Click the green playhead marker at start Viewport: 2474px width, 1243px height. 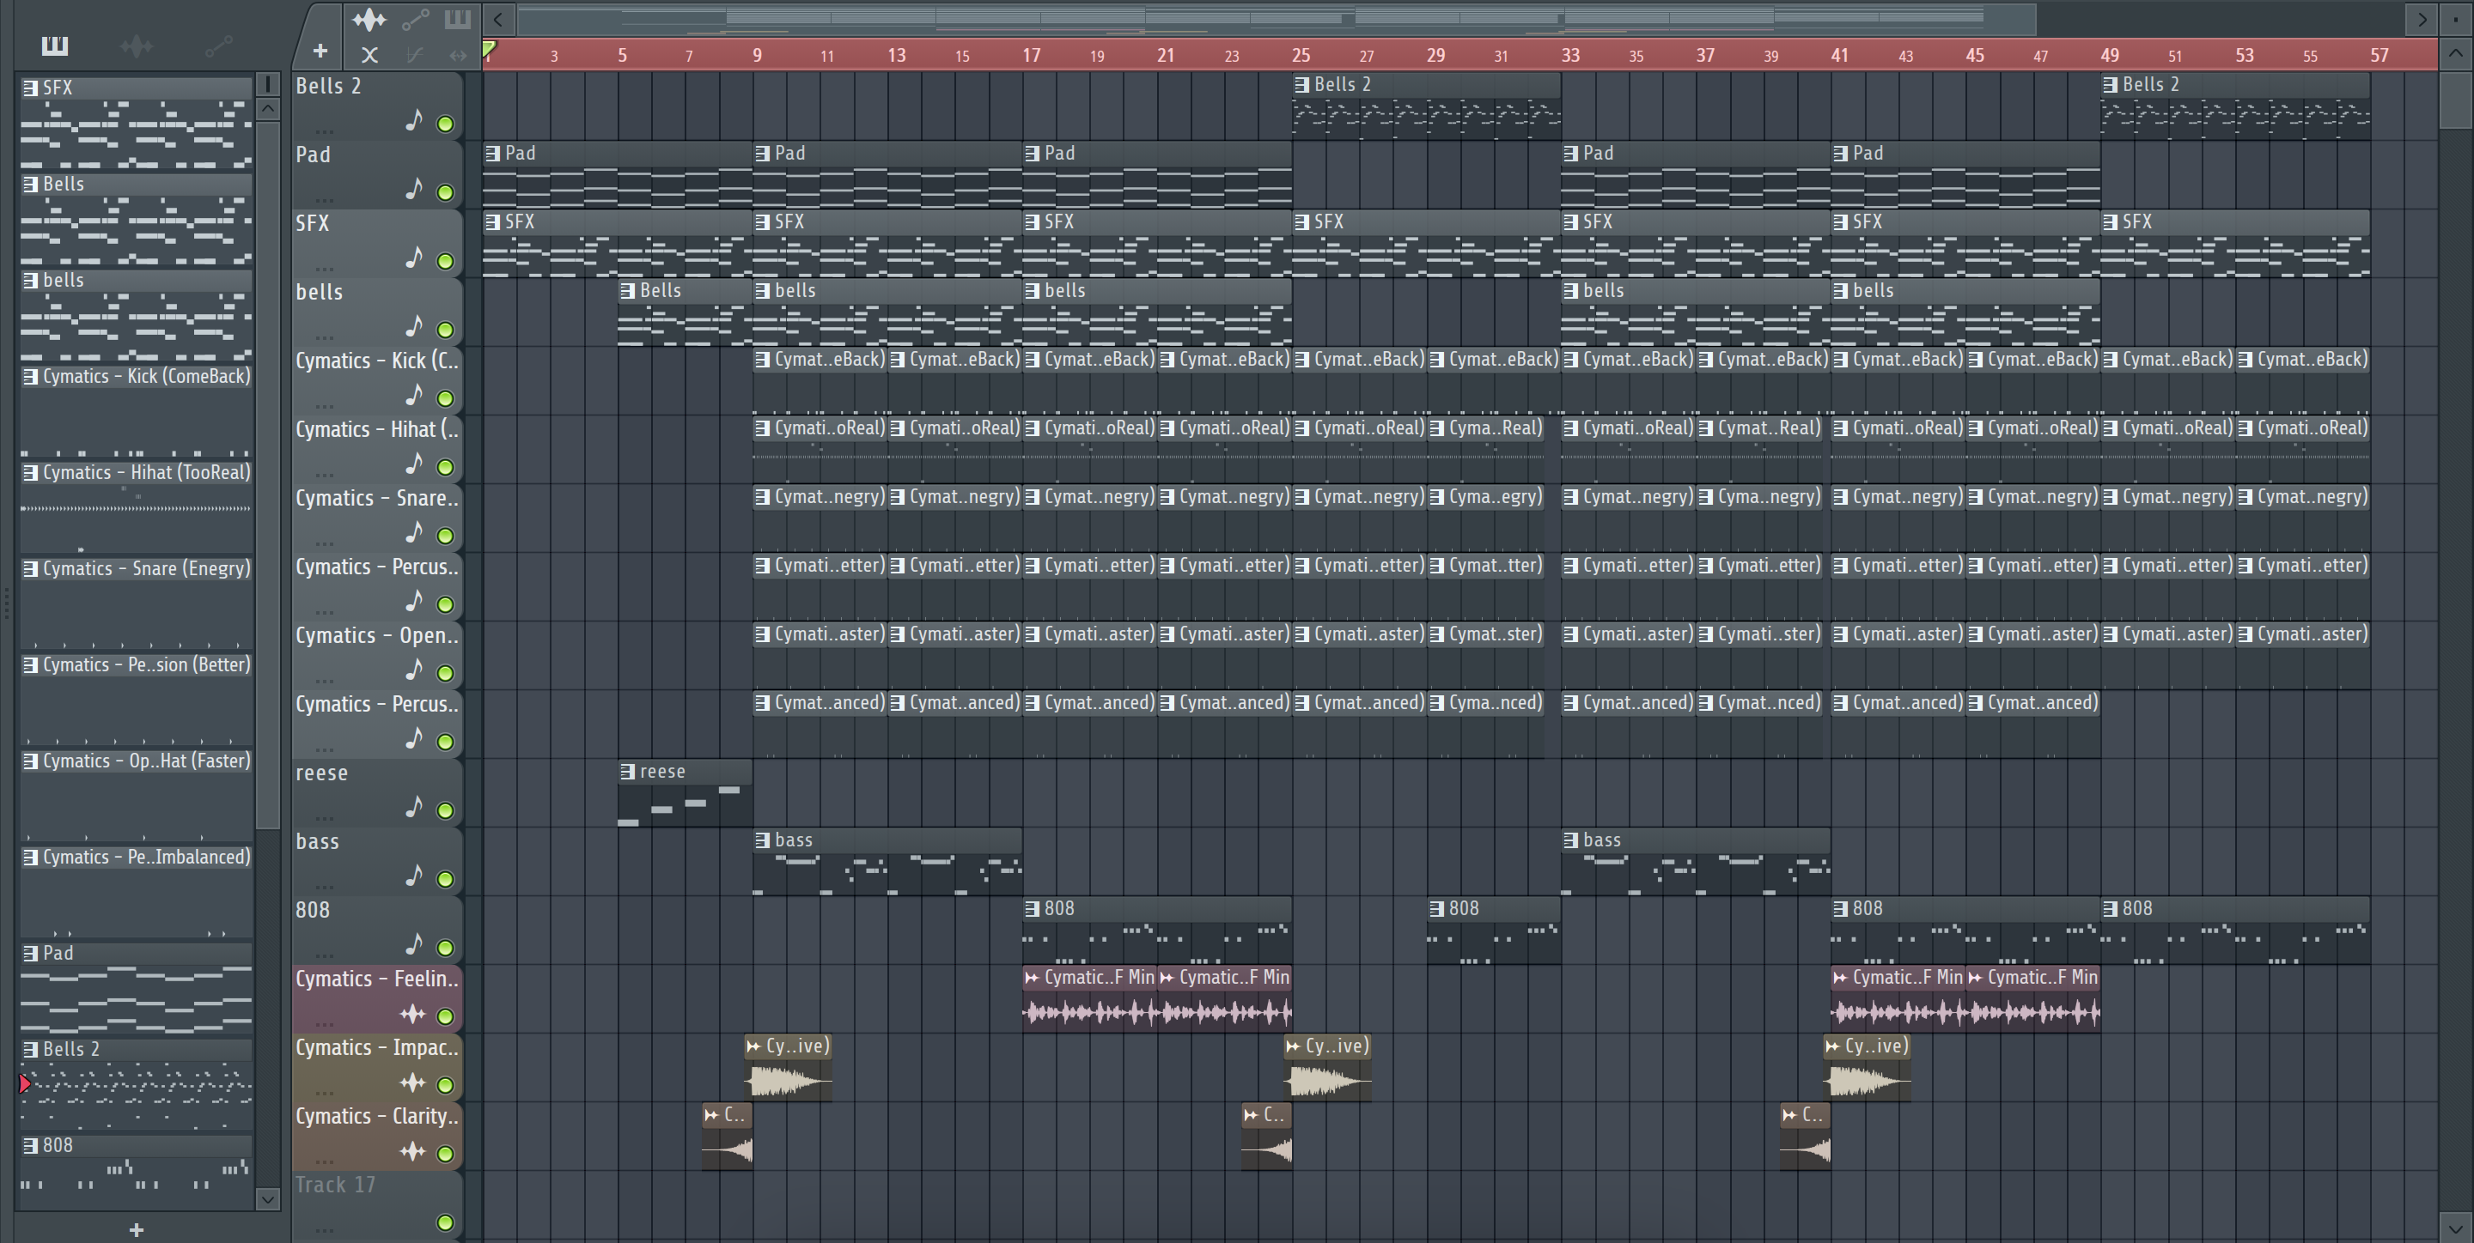489,49
